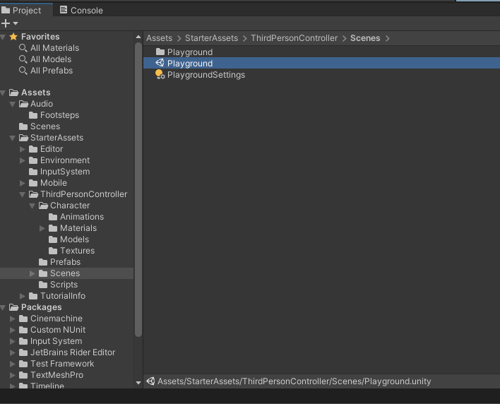500x404 pixels.
Task: Select the All Models favorite search
Action: coord(51,59)
